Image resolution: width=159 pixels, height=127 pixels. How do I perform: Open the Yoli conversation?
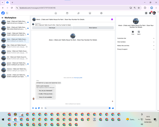click(15, 58)
